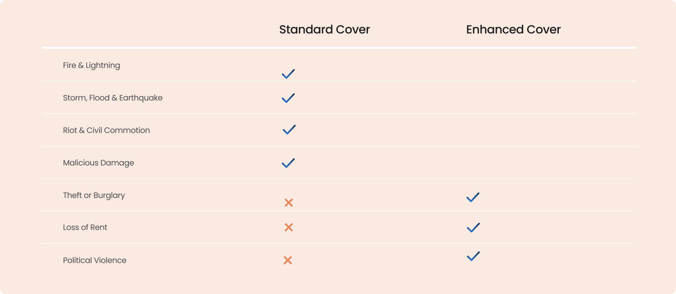
Task: Click Loss of Rent Enhanced checkmark
Action: point(473,228)
